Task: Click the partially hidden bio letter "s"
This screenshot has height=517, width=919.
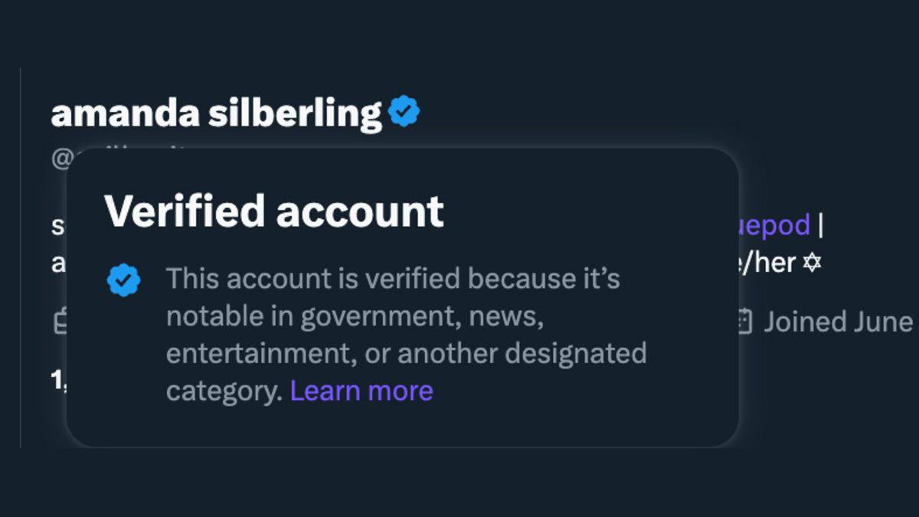Action: pos(58,227)
